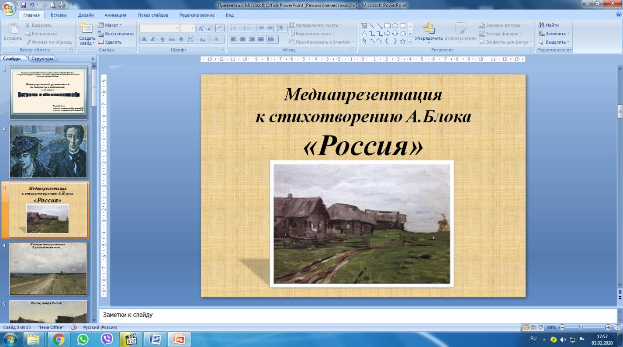Toggle underline (Ч) formatting
Image resolution: width=623 pixels, height=347 pixels.
coord(163,39)
